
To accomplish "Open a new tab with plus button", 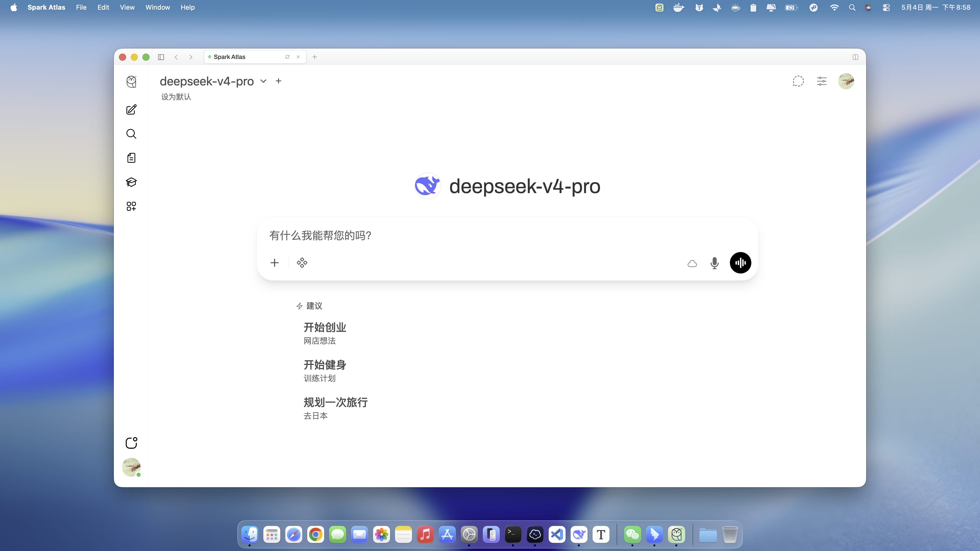I will (x=315, y=57).
